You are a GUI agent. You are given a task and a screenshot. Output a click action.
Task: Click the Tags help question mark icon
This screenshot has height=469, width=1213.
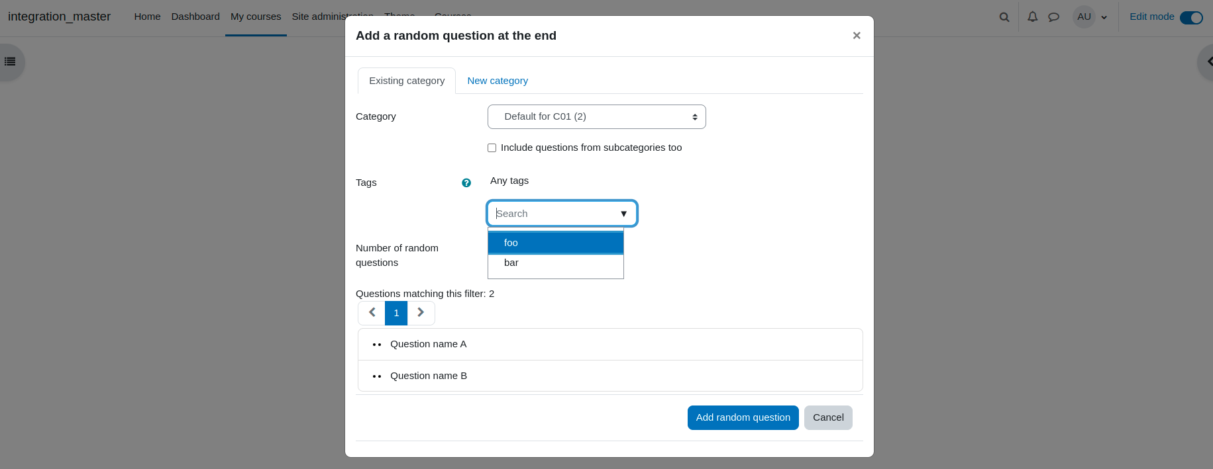[x=466, y=183]
